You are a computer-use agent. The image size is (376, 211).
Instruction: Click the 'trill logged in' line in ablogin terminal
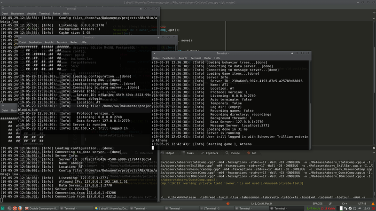point(73,128)
